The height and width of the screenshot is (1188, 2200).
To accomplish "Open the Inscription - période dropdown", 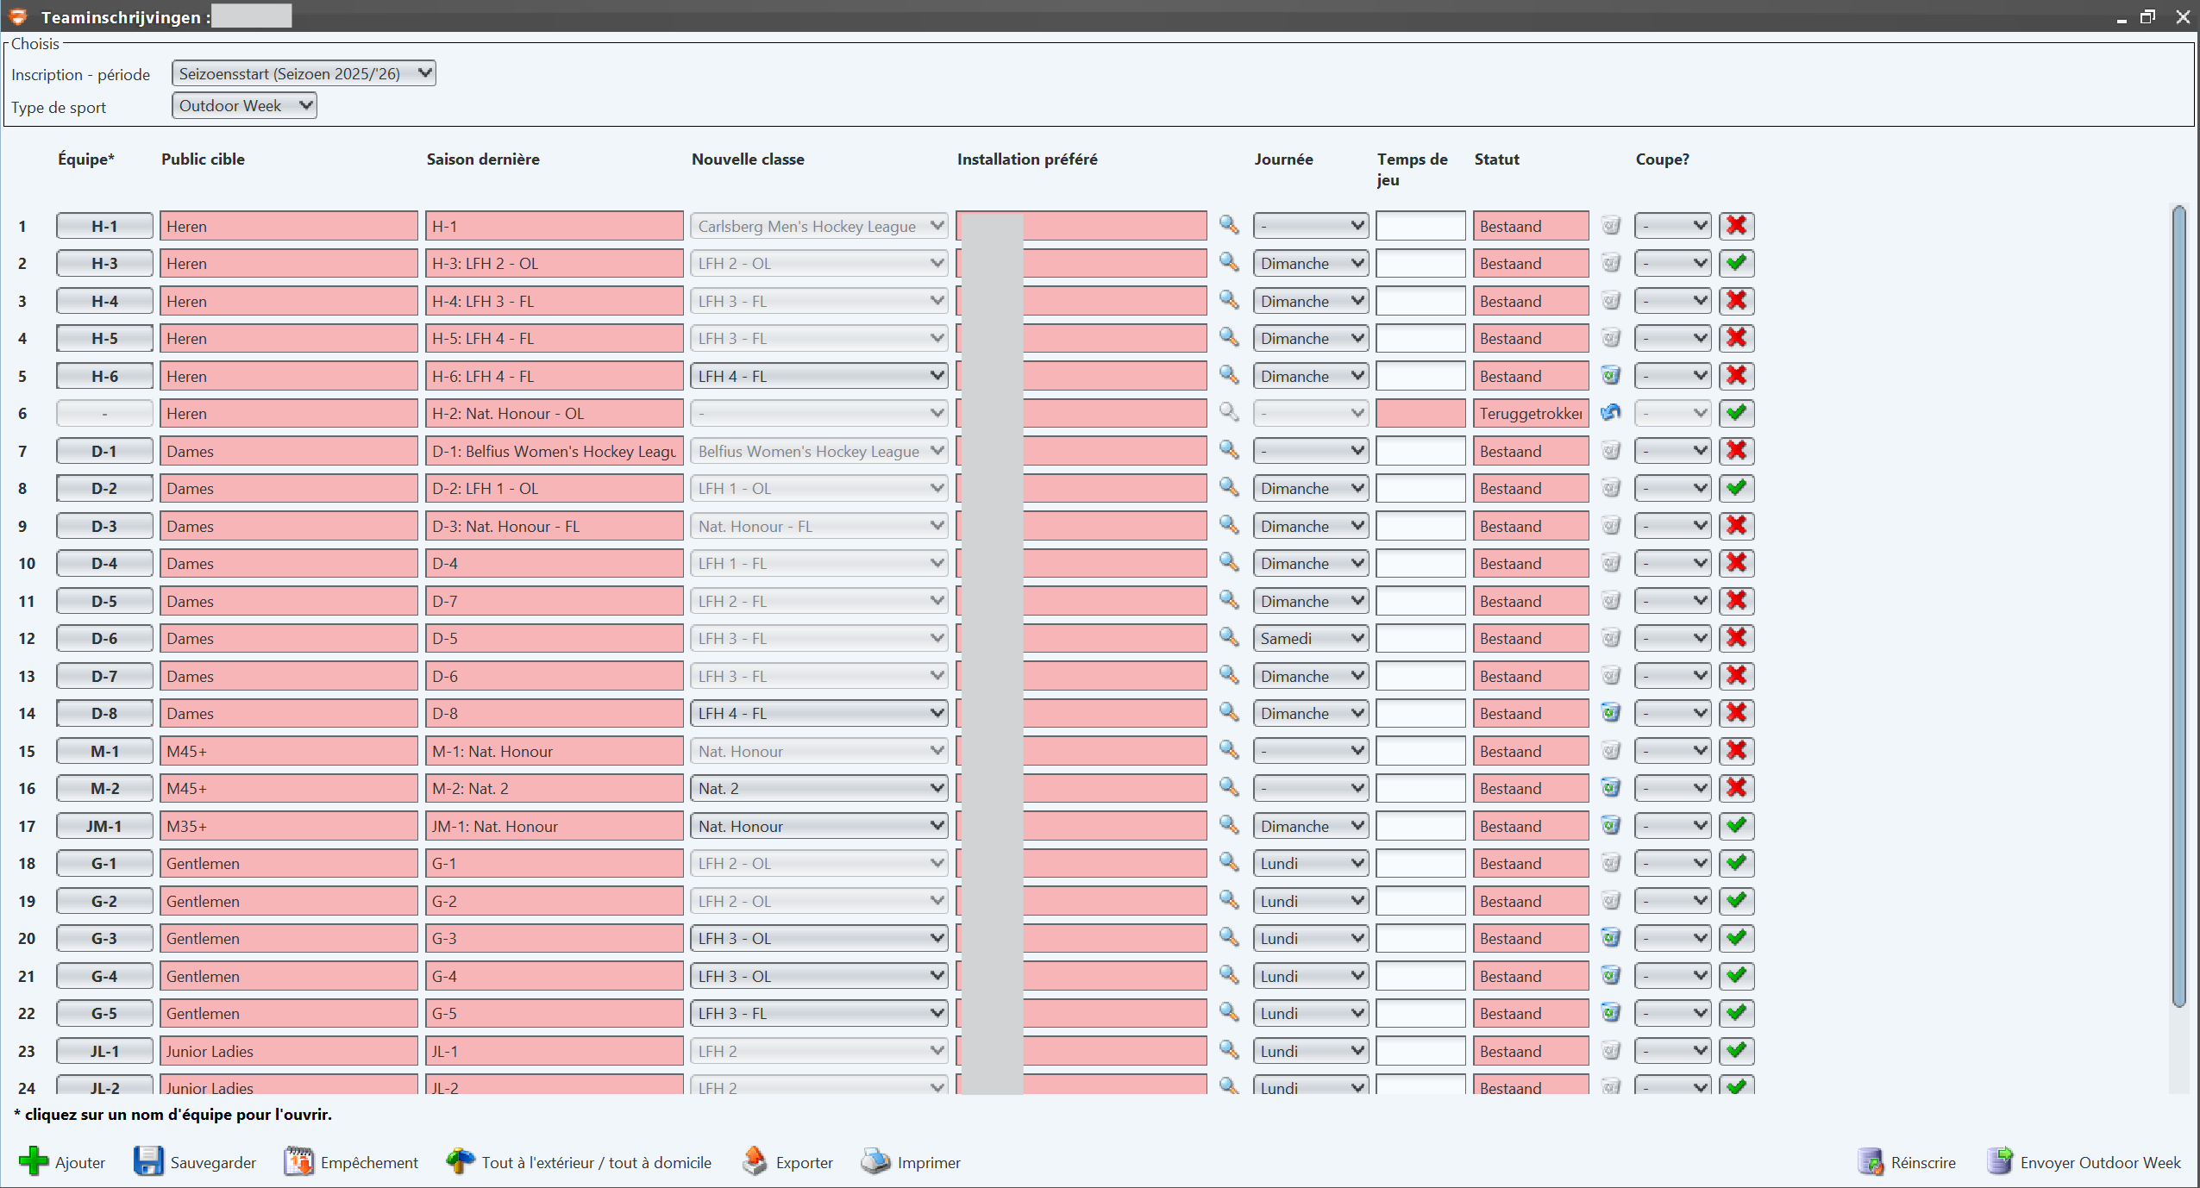I will (x=304, y=73).
